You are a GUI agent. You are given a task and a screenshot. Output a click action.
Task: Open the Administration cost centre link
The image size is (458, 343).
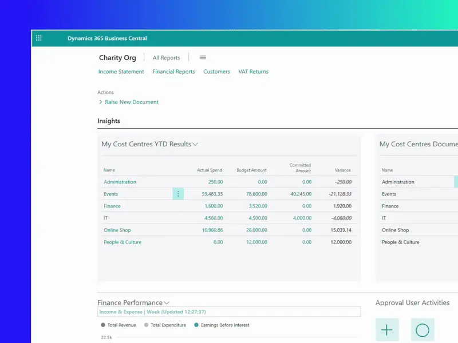(120, 182)
